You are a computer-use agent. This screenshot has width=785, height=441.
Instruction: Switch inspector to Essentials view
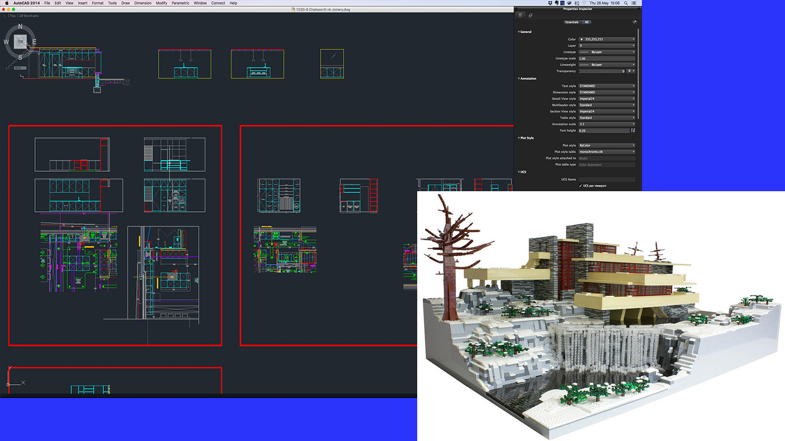(x=572, y=22)
